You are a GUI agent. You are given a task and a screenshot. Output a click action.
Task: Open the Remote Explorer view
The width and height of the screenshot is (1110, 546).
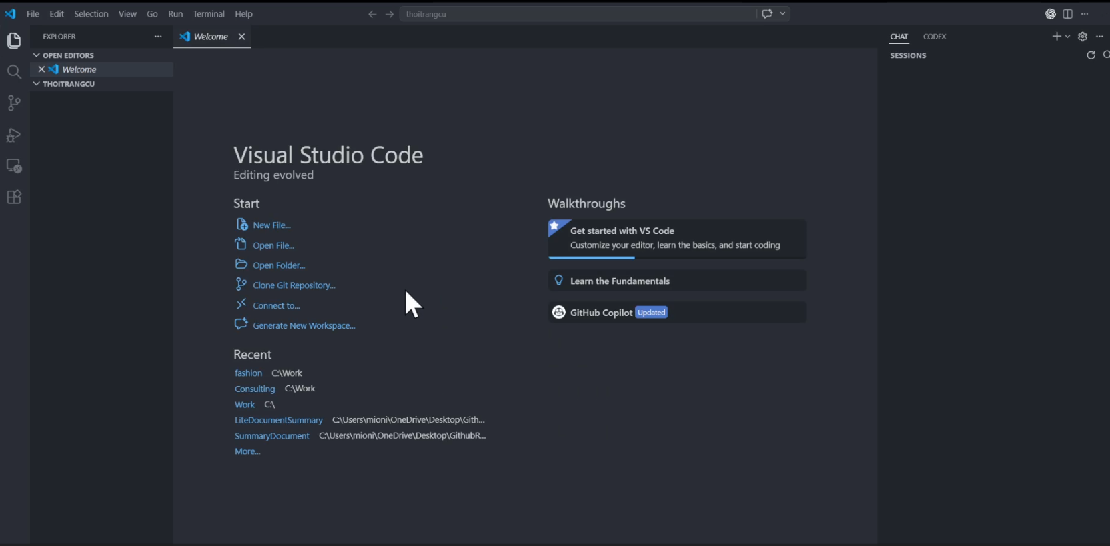[14, 166]
